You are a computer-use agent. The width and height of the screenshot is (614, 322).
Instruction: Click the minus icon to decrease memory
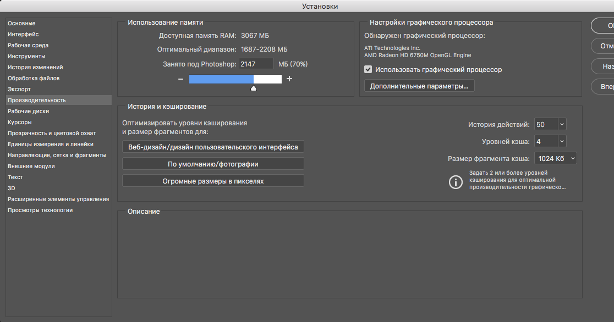pos(180,79)
